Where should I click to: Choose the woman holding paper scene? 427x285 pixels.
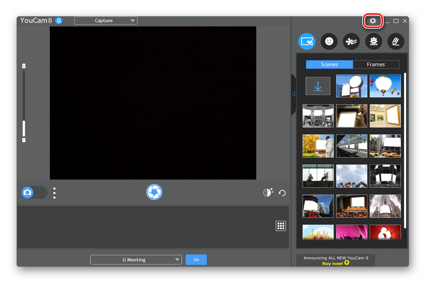[x=352, y=116]
